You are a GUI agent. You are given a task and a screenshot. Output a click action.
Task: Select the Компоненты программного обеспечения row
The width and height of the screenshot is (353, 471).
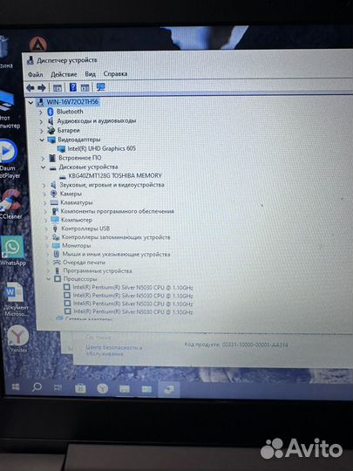117,211
